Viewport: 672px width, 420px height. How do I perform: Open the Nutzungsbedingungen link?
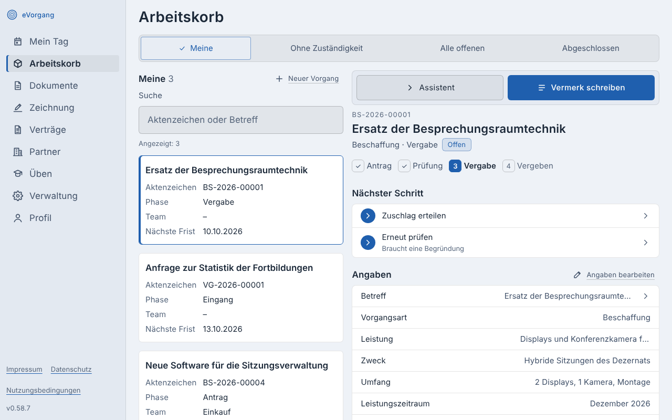tap(44, 391)
